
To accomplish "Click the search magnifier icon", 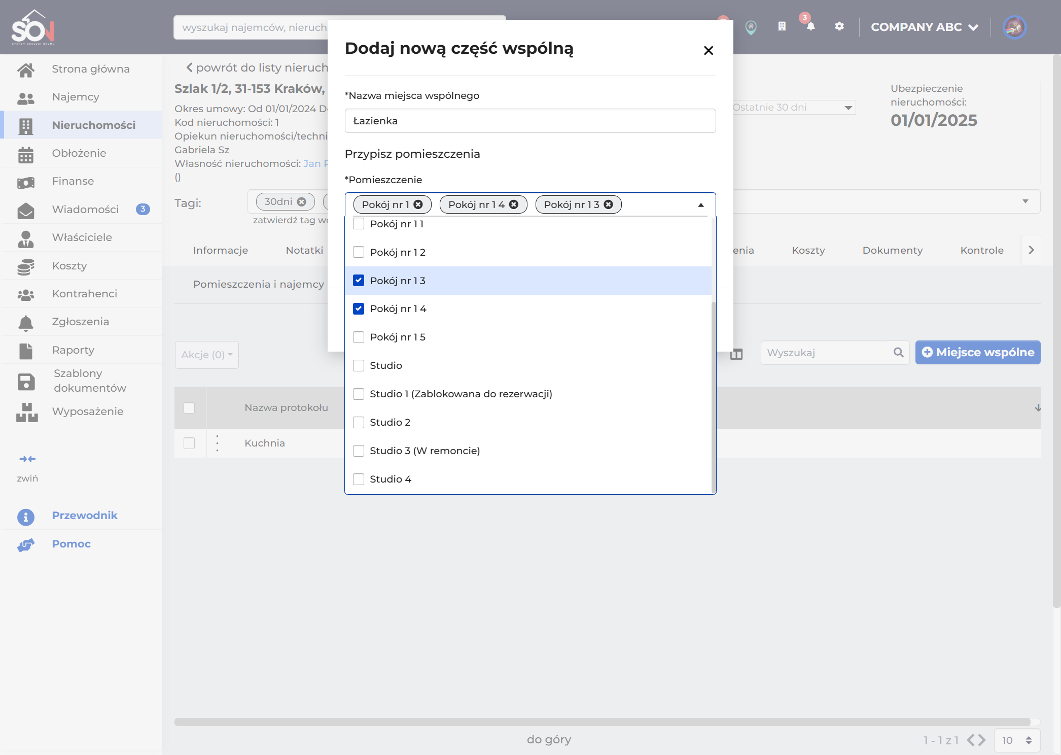I will pyautogui.click(x=898, y=352).
